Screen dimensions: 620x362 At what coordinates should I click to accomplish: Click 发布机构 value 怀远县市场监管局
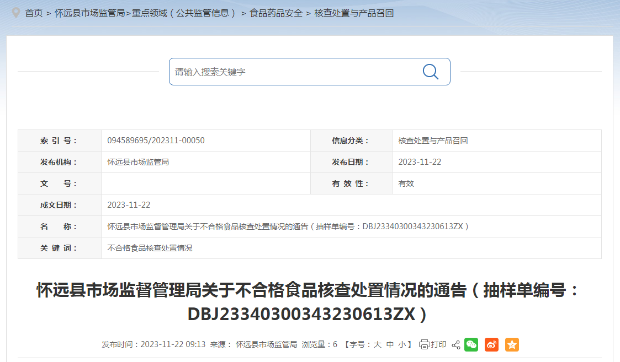click(138, 162)
